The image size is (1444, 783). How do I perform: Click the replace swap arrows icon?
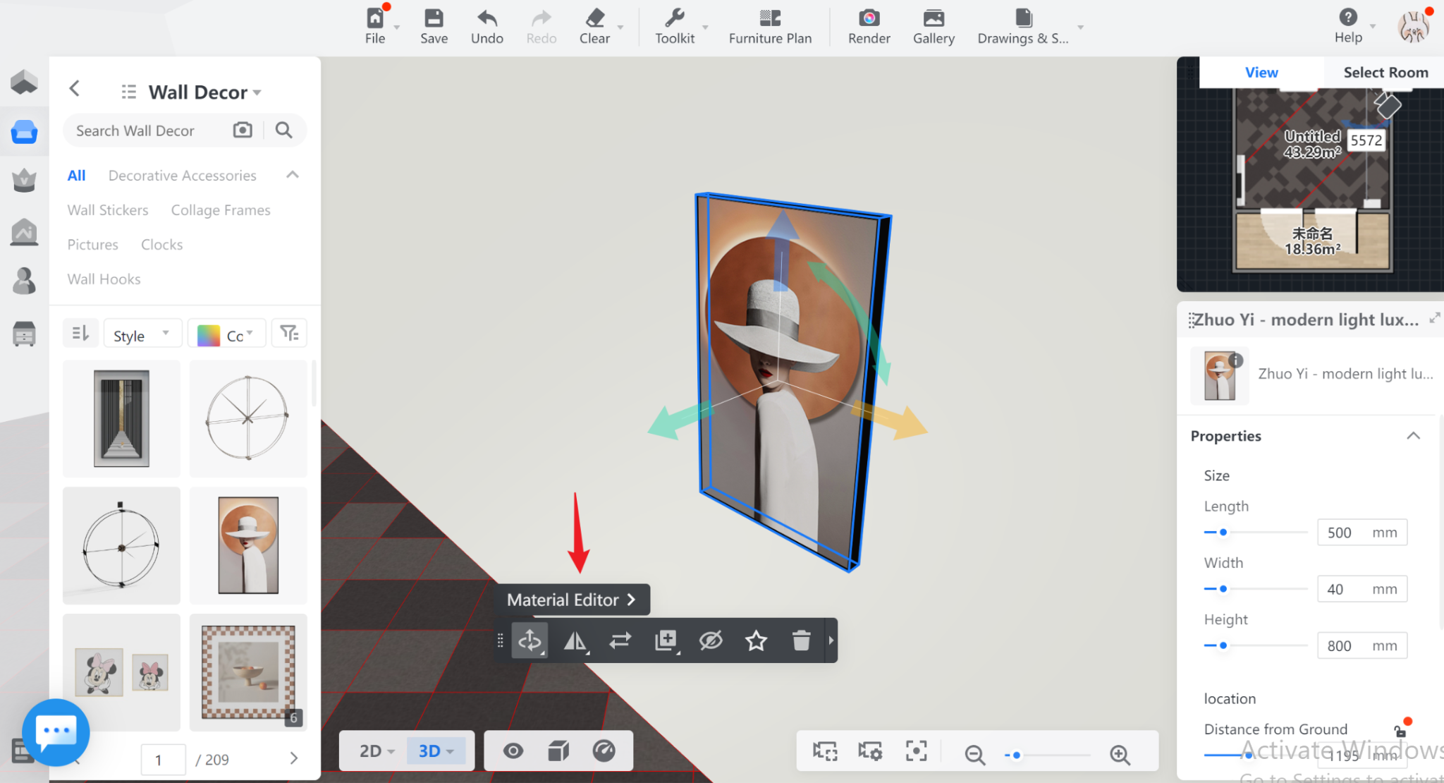click(620, 641)
